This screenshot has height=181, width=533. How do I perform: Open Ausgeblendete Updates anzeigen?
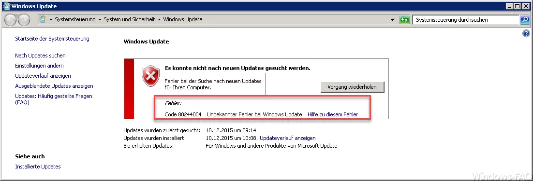pyautogui.click(x=54, y=86)
